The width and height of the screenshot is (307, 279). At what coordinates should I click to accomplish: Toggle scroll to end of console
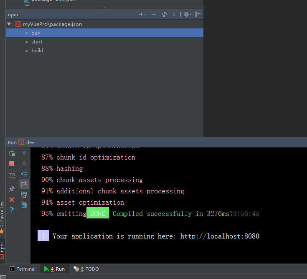24,184
